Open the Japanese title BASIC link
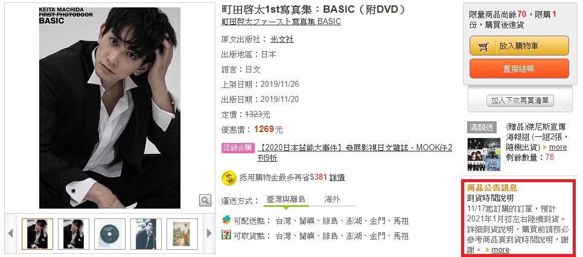The image size is (583, 257). (x=281, y=22)
